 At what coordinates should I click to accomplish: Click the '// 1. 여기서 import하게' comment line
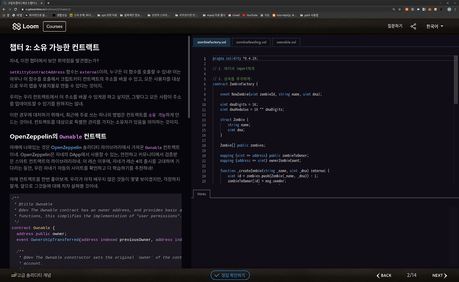[233, 69]
